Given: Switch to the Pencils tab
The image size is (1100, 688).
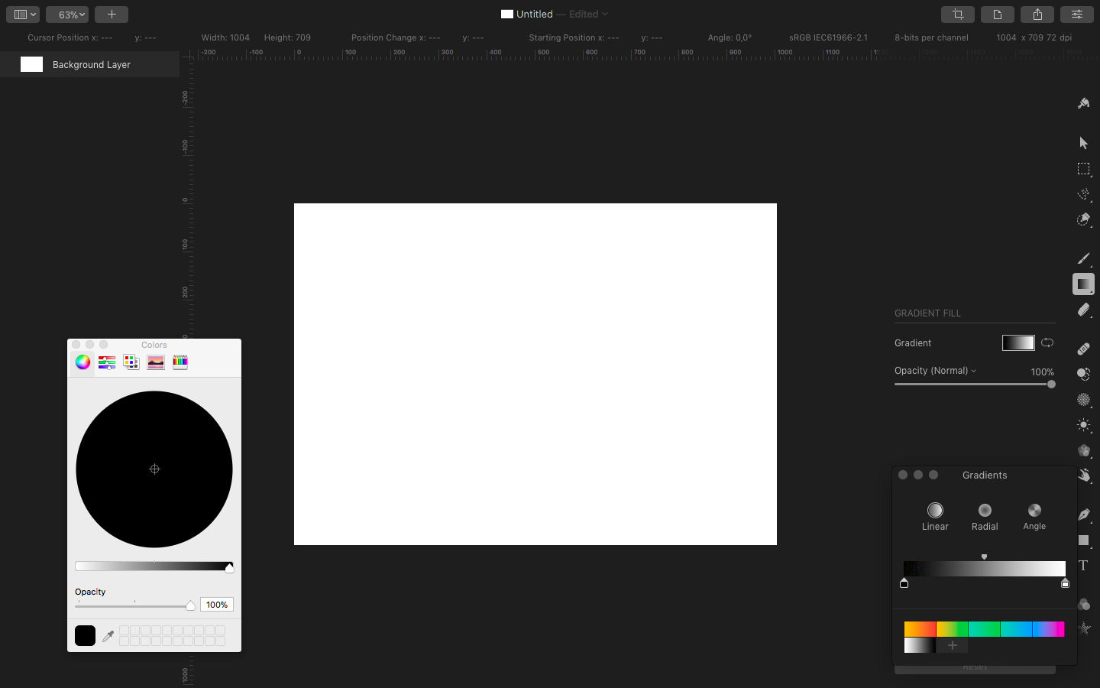Looking at the screenshot, I should 180,362.
